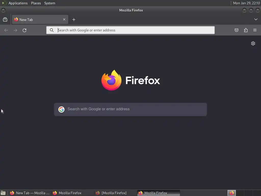
Task: Go forward with the forward arrow
Action: (15, 30)
